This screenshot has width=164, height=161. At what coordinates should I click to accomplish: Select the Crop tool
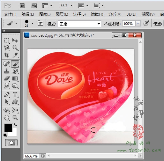(x=7, y=55)
